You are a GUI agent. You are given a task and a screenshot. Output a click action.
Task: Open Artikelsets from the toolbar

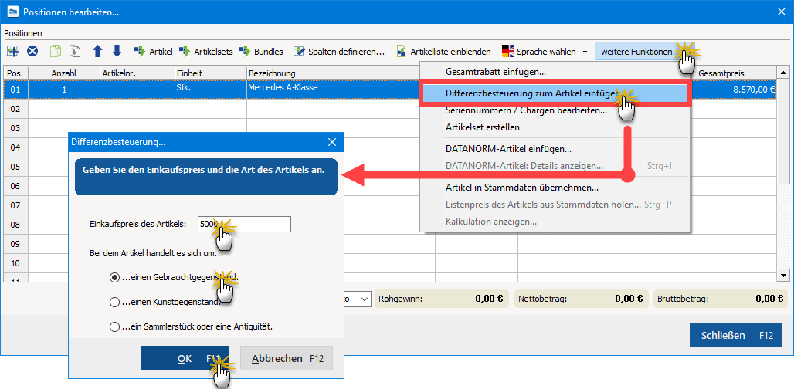click(x=205, y=52)
